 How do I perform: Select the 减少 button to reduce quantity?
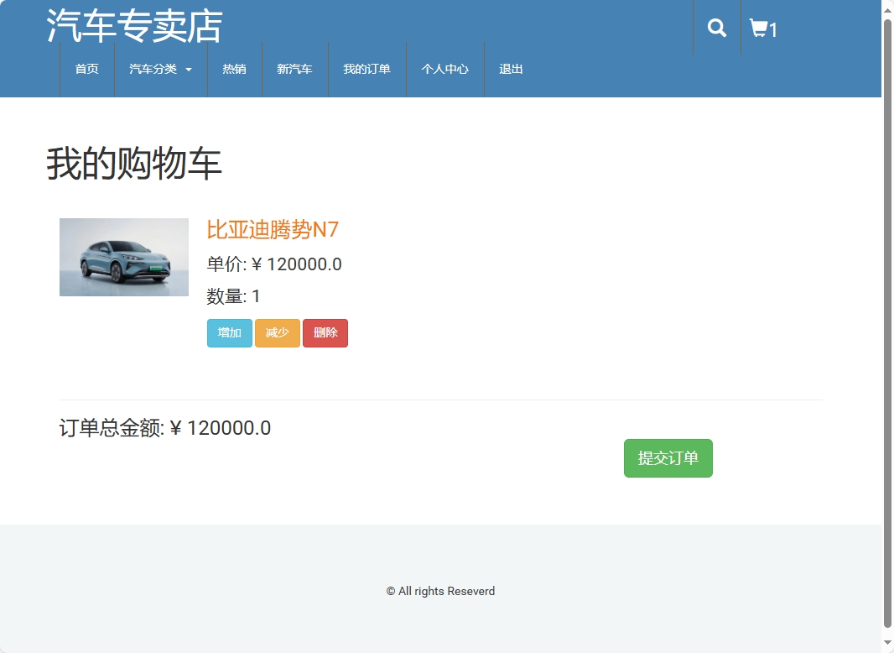pyautogui.click(x=277, y=333)
